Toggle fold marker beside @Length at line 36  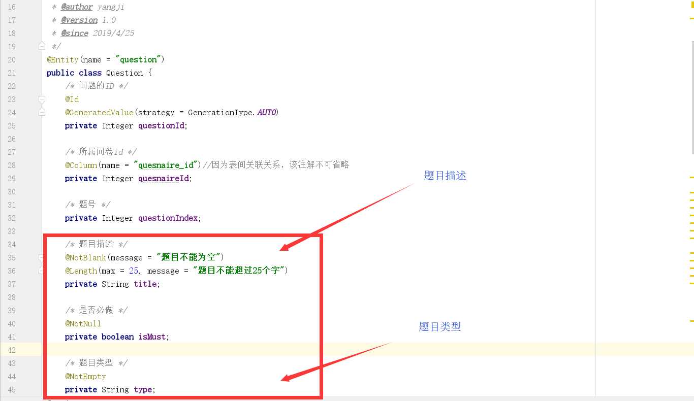pos(42,271)
